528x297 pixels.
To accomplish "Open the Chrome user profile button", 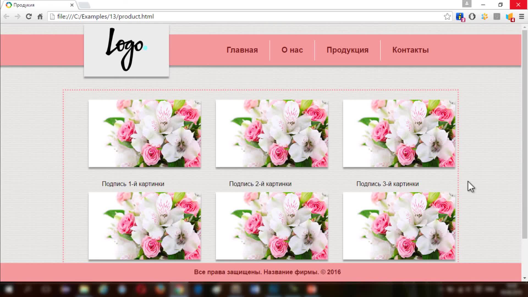I will [x=467, y=4].
